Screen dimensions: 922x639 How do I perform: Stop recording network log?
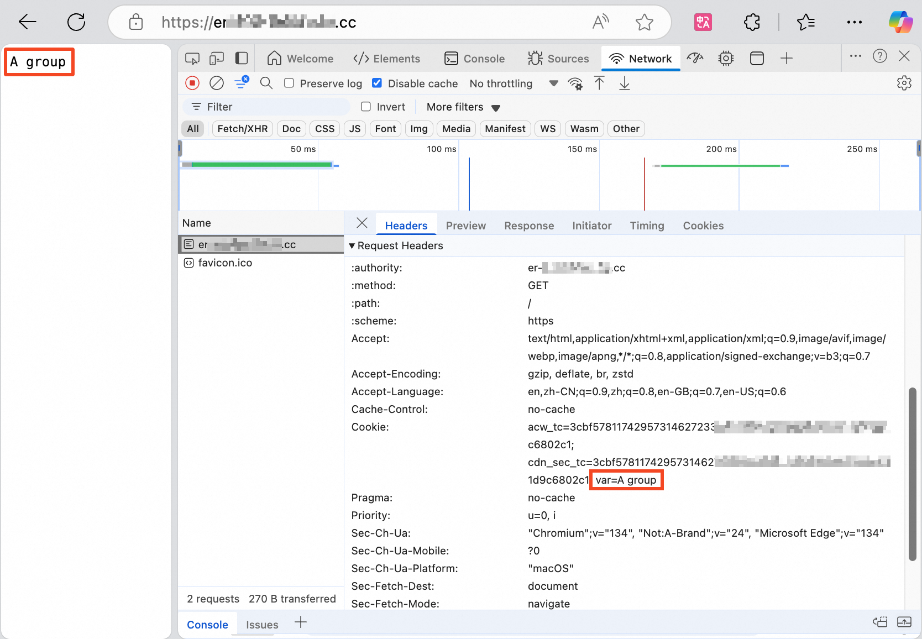point(192,83)
